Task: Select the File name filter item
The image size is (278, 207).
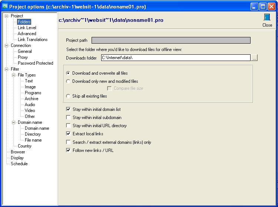Action: click(33, 140)
